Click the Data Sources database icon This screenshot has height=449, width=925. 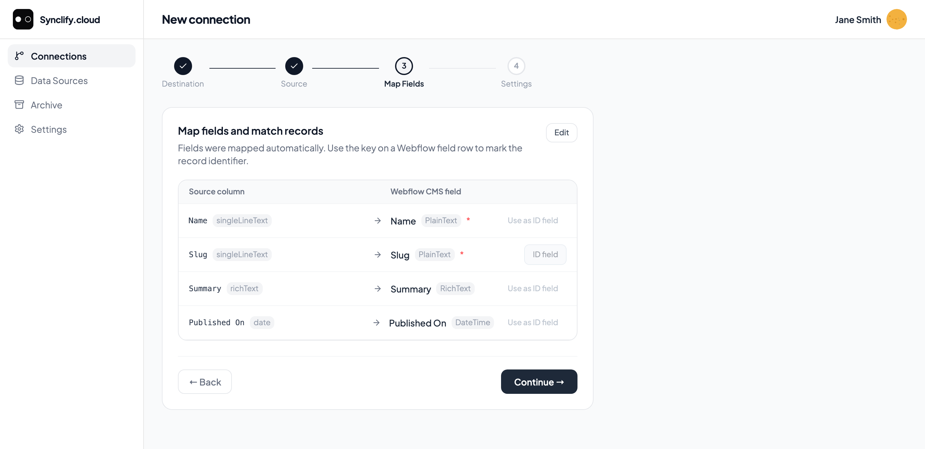tap(19, 80)
